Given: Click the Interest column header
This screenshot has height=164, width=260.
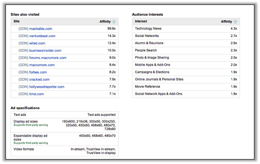Looking at the screenshot, I should 141,21.
